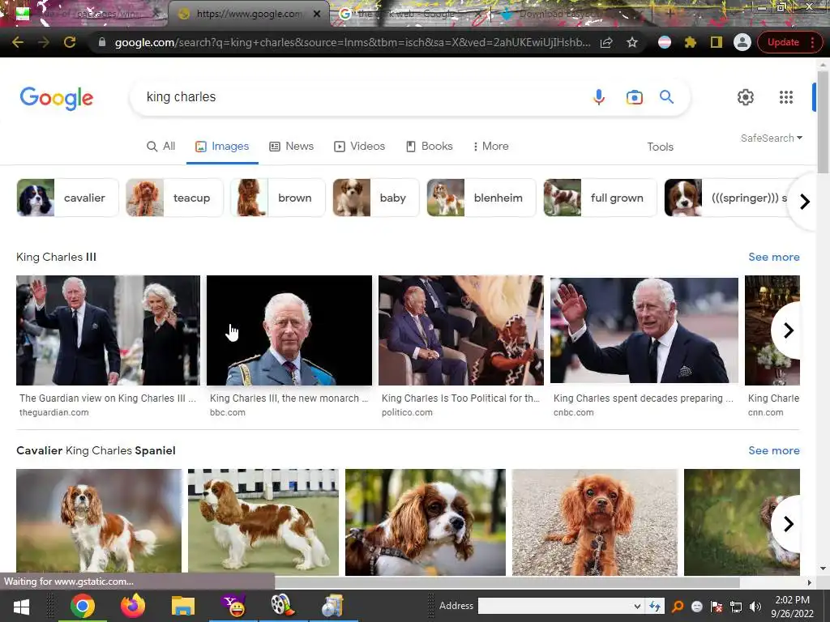Screen dimensions: 830x622
Task: Filter by the baby chip
Action: pyautogui.click(x=376, y=198)
